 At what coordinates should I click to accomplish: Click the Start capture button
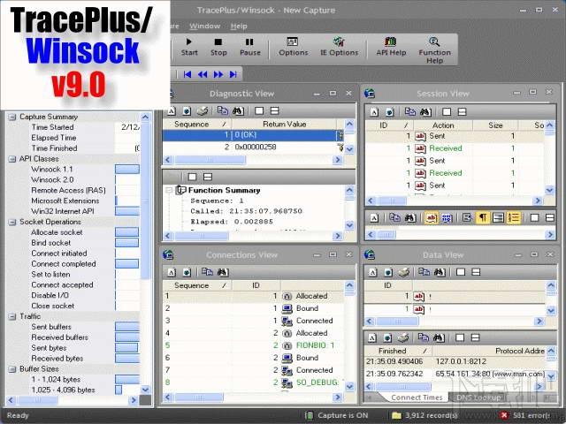click(189, 47)
